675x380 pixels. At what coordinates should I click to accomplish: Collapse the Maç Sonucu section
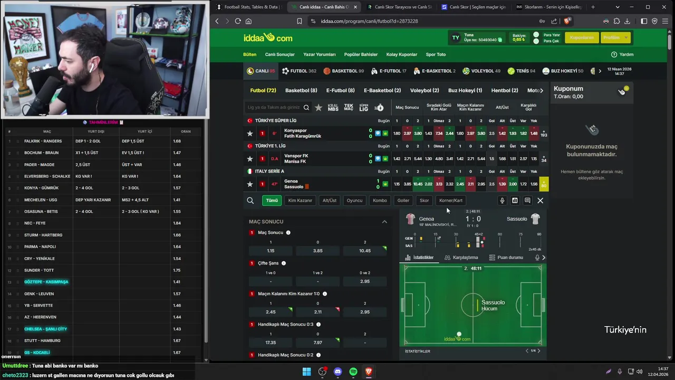click(x=384, y=222)
